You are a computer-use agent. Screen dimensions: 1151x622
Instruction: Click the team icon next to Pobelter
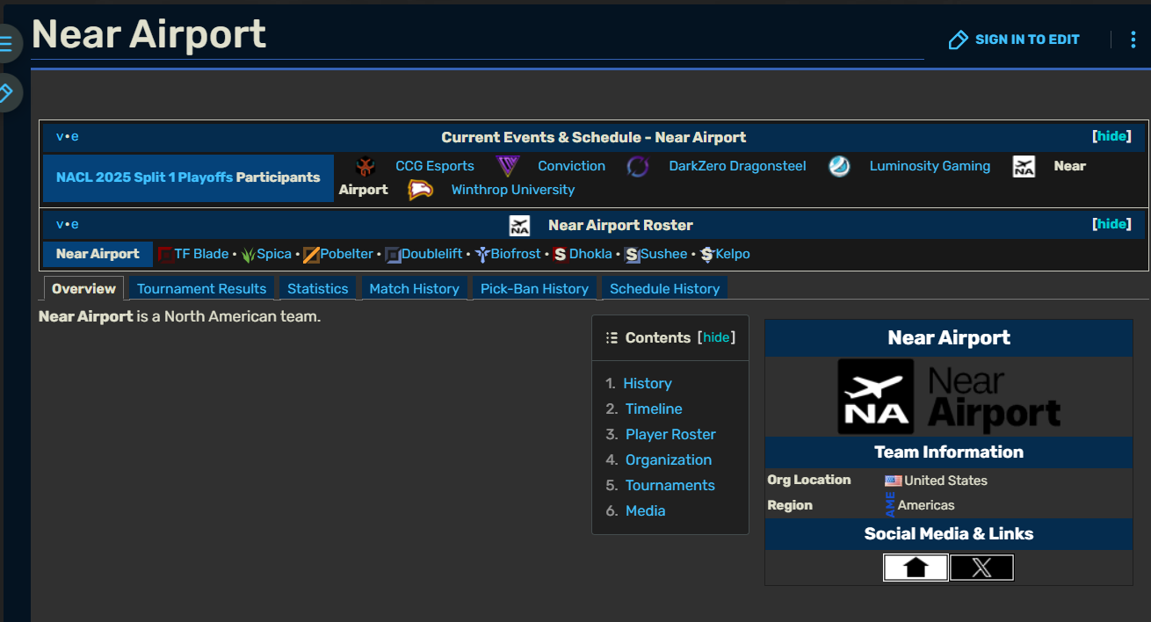[312, 255]
